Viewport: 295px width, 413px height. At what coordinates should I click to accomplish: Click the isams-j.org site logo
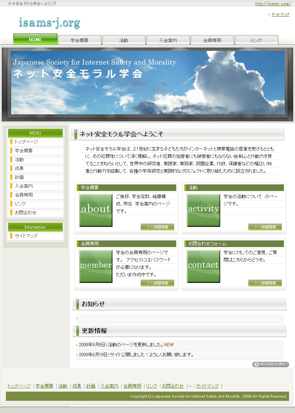[x=49, y=22]
